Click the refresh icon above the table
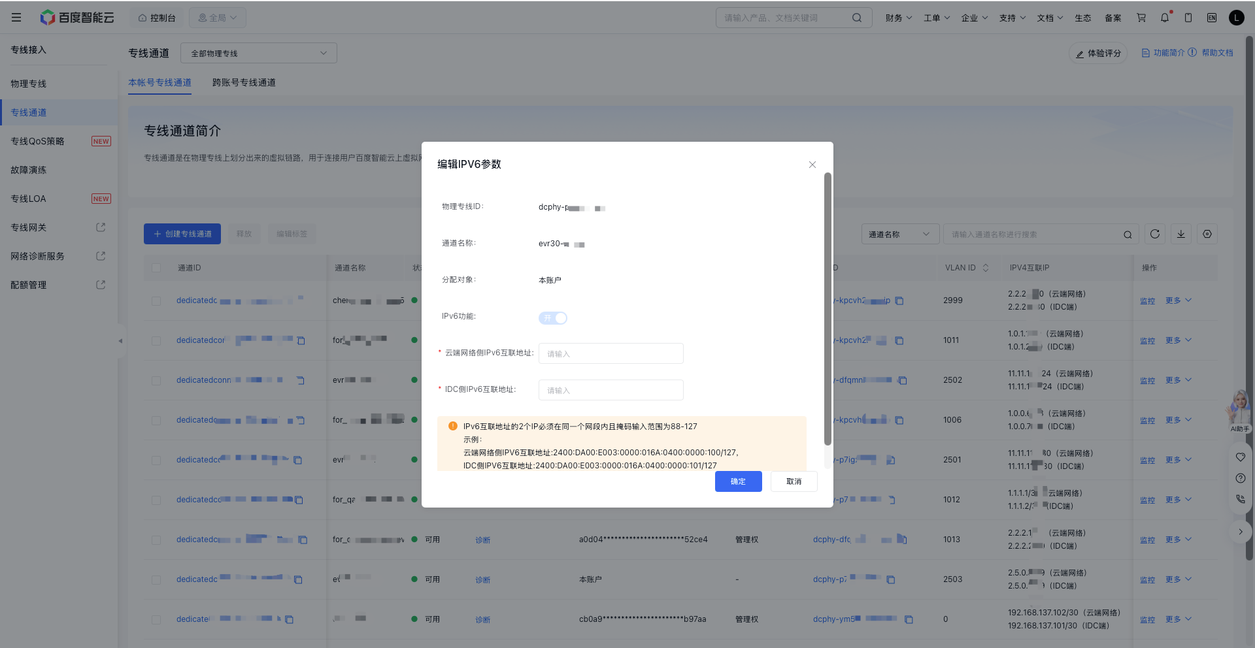The height and width of the screenshot is (648, 1255). pos(1155,234)
